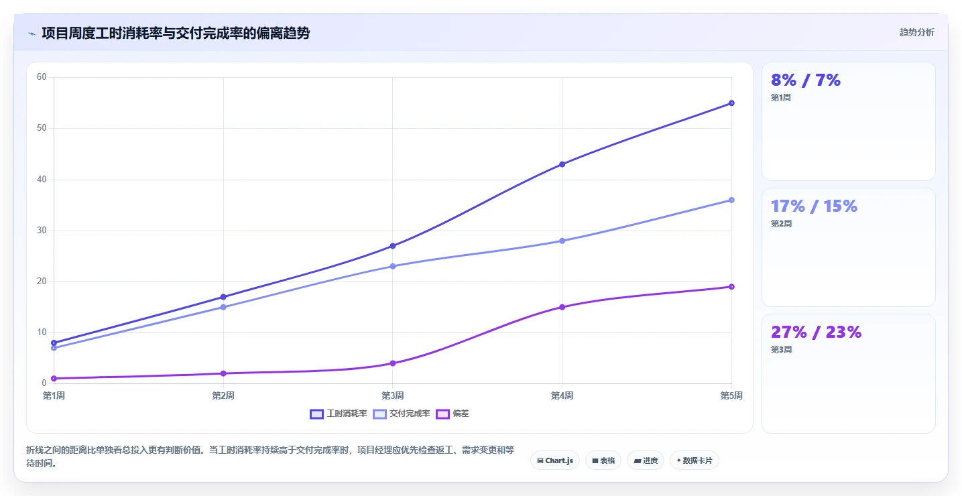This screenshot has width=962, height=496.
Task: Click 工时消耗率 data point at 第5周
Action: [x=731, y=103]
